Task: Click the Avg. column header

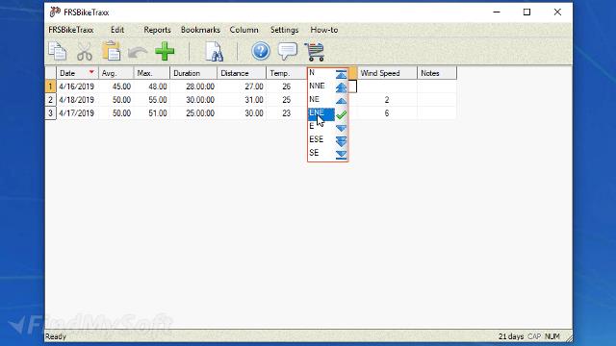Action: pos(115,73)
